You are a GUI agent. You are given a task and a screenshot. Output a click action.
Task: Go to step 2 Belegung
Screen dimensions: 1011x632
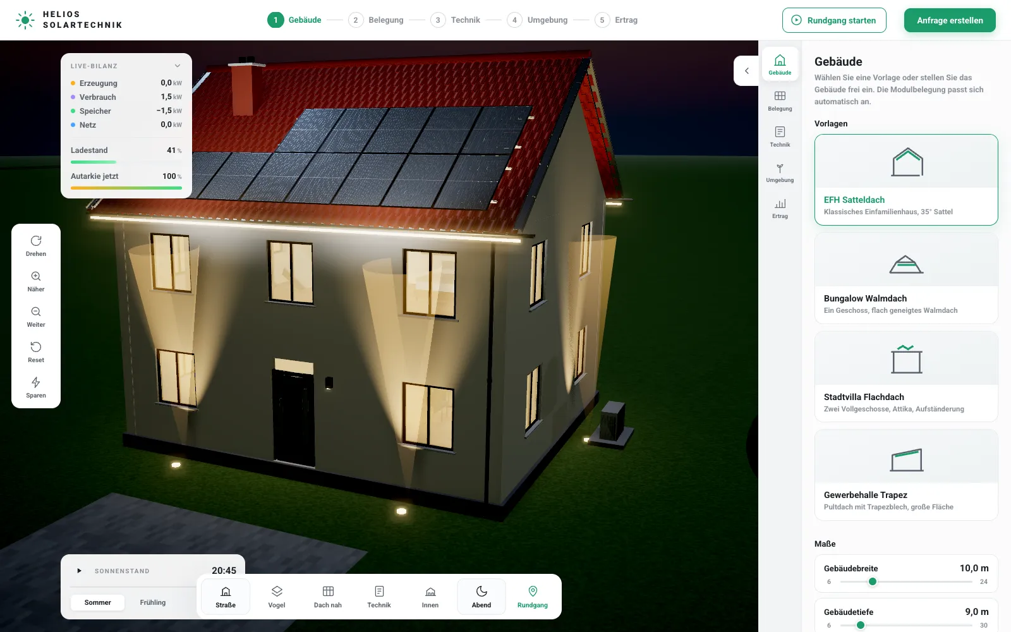376,20
